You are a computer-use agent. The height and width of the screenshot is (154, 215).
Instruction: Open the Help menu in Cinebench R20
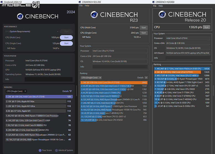point(161,6)
